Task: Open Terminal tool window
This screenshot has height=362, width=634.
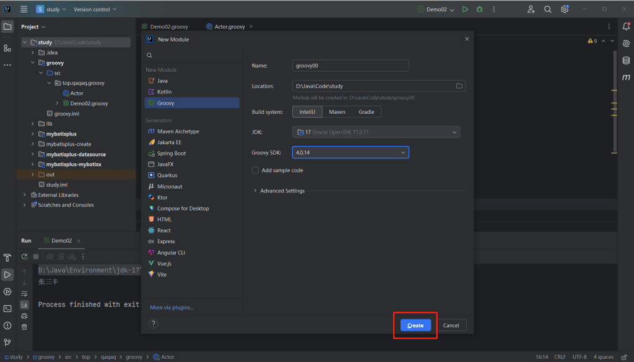Action: [7, 309]
